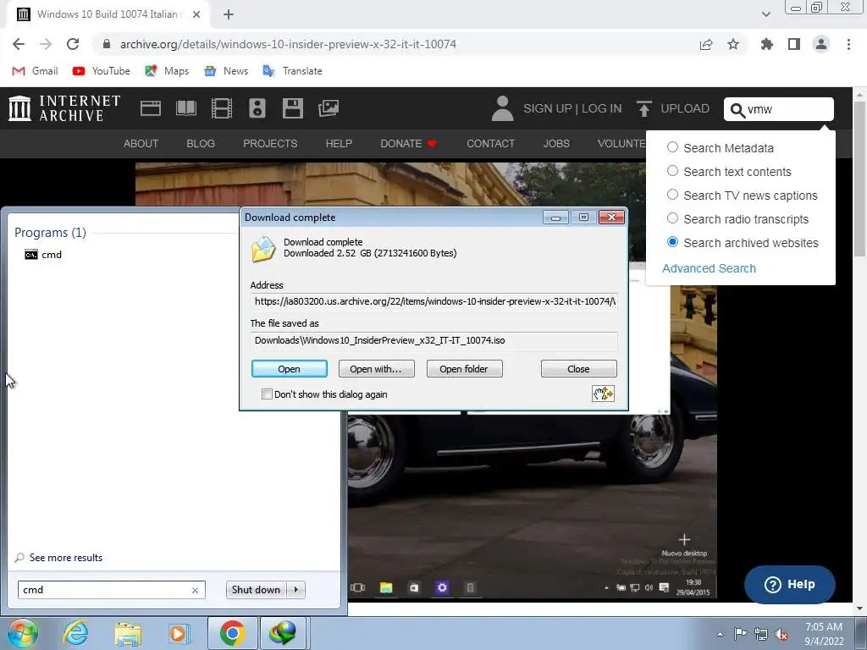867x650 pixels.
Task: Select Search Metadata radio option
Action: click(672, 147)
